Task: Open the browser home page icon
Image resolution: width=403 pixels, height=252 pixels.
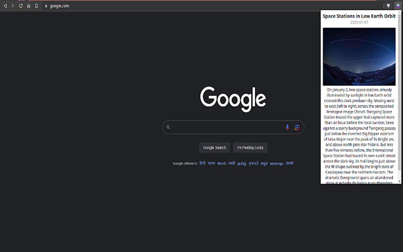Action: [x=28, y=6]
